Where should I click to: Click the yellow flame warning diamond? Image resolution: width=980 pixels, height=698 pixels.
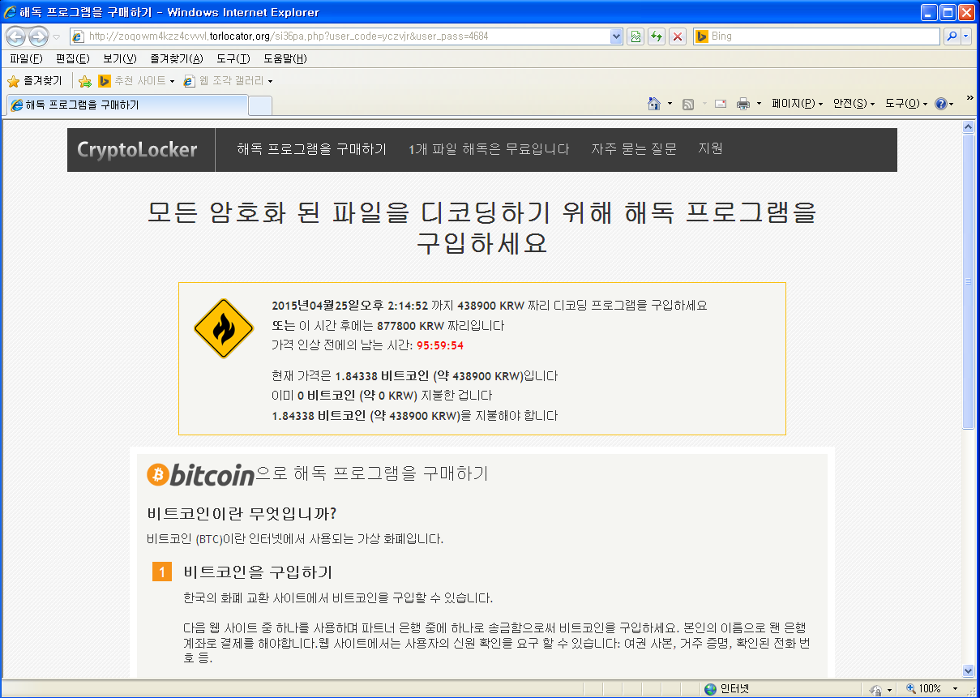click(223, 329)
